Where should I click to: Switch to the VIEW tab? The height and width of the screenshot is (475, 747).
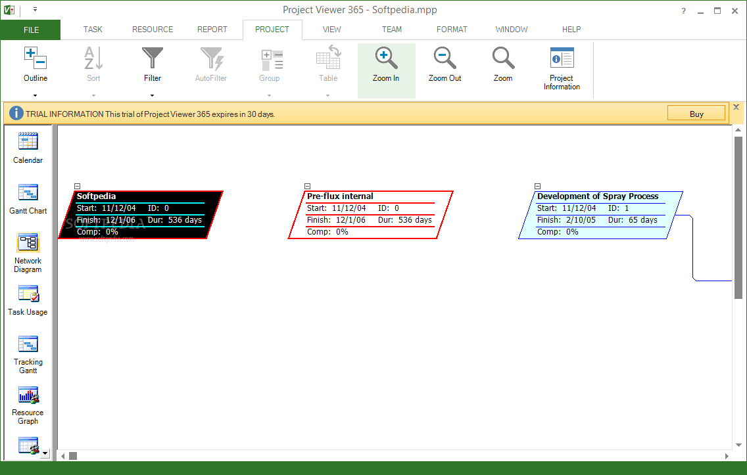click(331, 30)
